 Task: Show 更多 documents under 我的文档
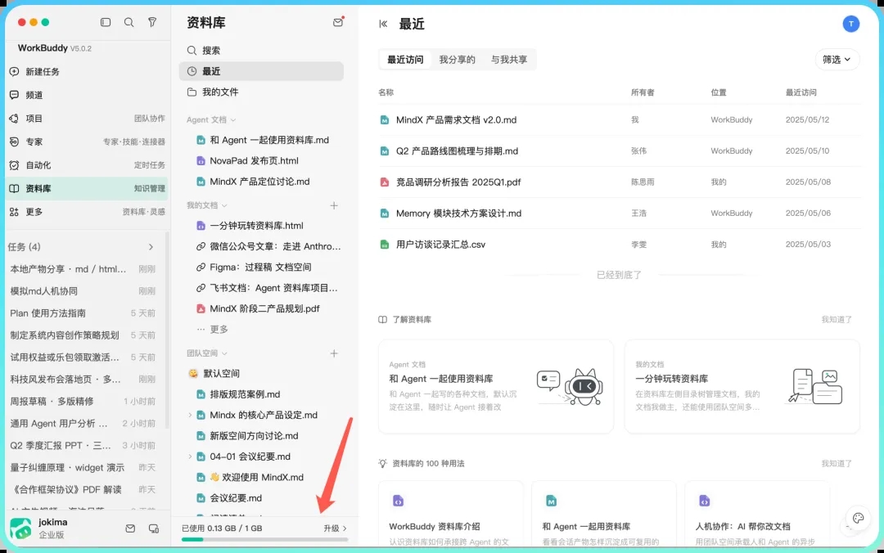pyautogui.click(x=213, y=329)
